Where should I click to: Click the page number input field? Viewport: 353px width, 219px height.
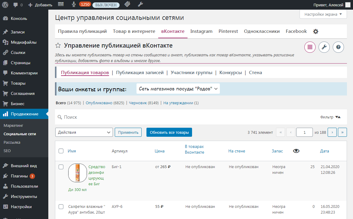(304, 132)
